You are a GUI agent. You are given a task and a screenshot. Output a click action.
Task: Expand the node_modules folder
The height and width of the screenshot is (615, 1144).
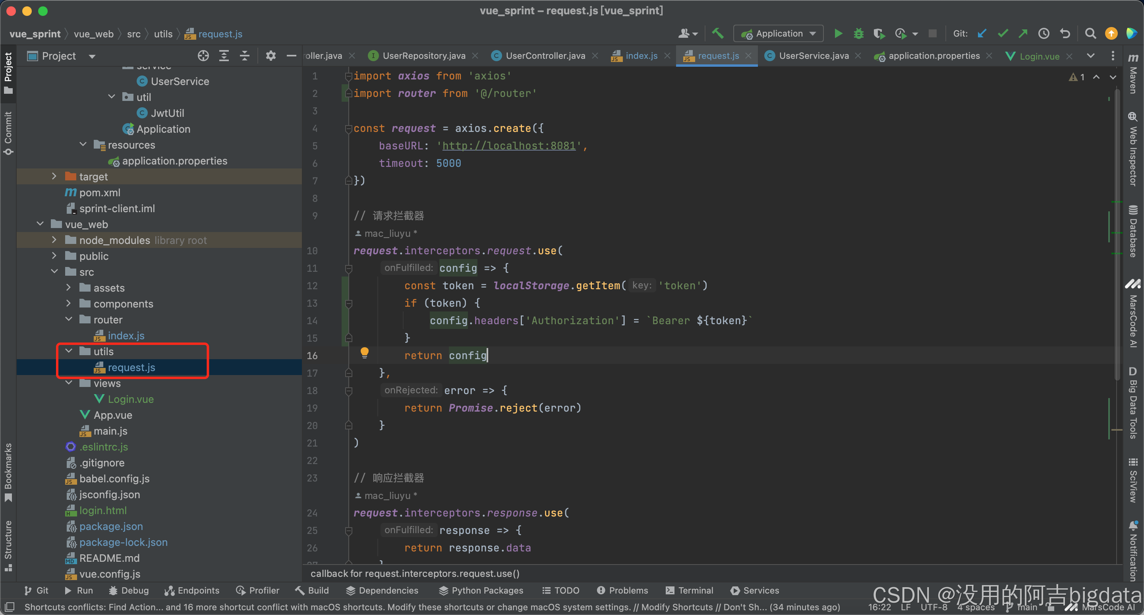coord(54,240)
